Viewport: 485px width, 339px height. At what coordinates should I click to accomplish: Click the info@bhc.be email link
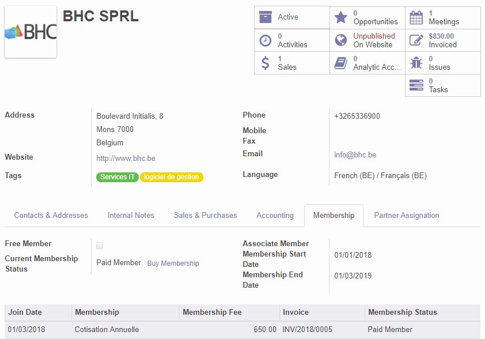[355, 155]
